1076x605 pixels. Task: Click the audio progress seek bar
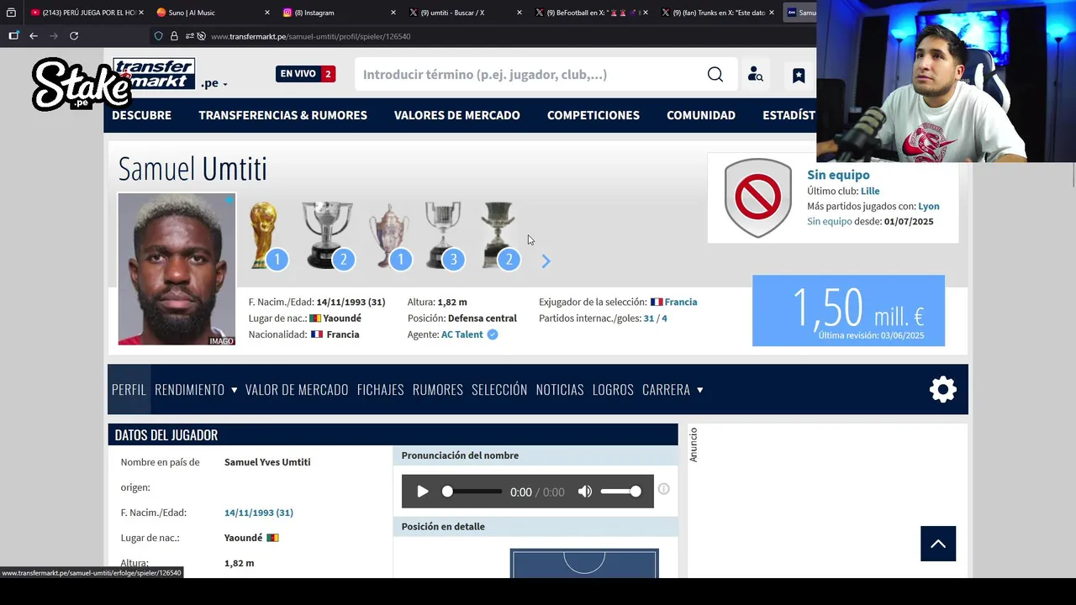(473, 492)
